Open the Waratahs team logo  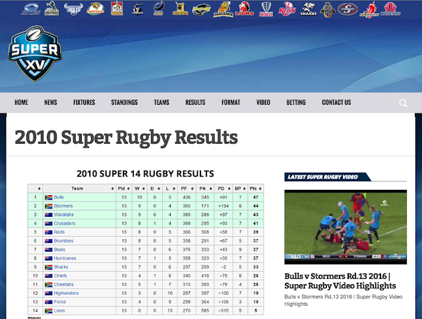click(390, 9)
